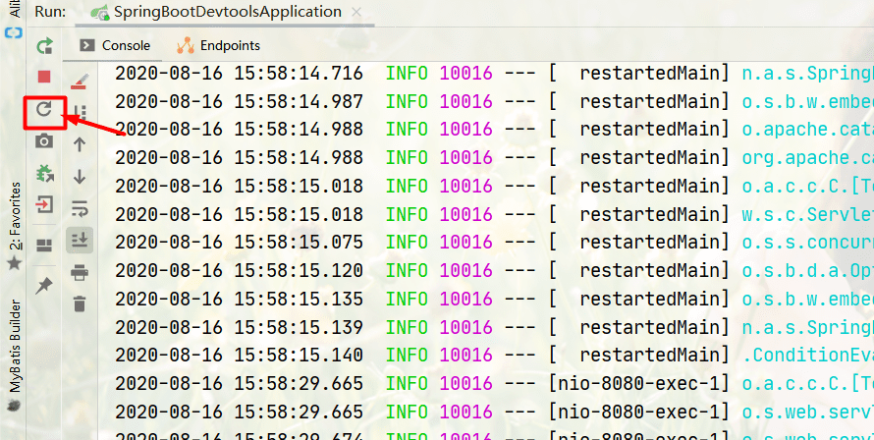Screen dimensions: 874x440
Task: Click the green bug debugger icon
Action: (44, 174)
